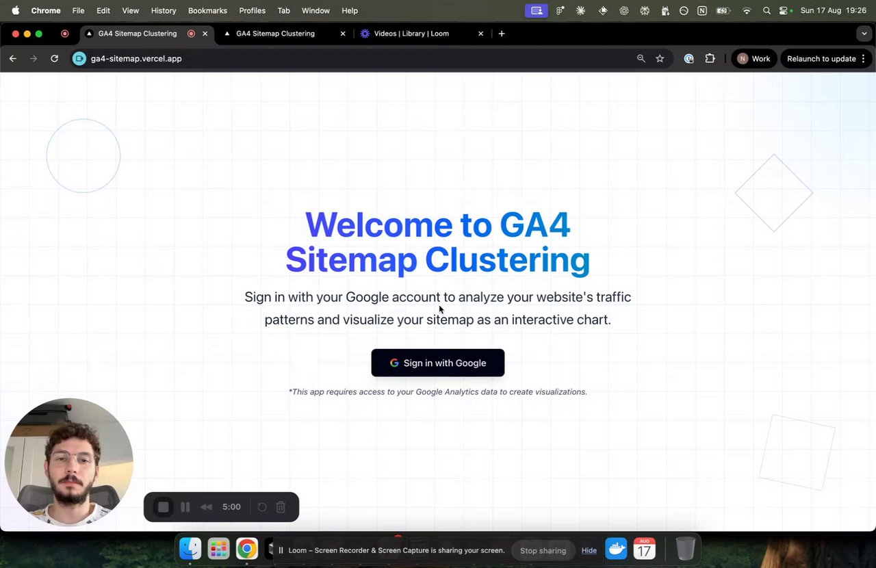Screen dimensions: 876x568
Task: Open the Wi-Fi menu
Action: pyautogui.click(x=747, y=10)
